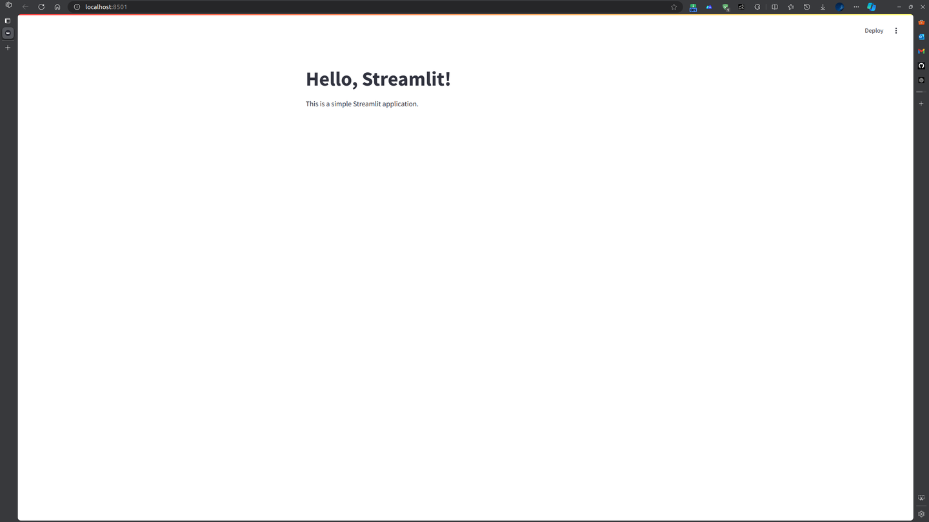The width and height of the screenshot is (929, 522).
Task: Select the active localhost tab
Action: coord(8,33)
